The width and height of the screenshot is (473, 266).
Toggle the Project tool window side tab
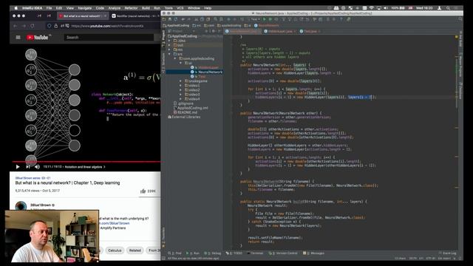[x=164, y=38]
